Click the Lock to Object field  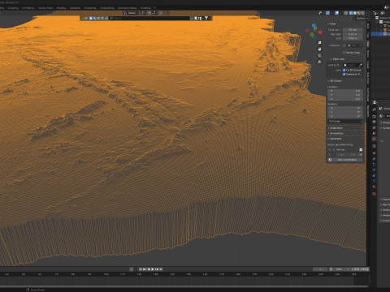pos(353,65)
